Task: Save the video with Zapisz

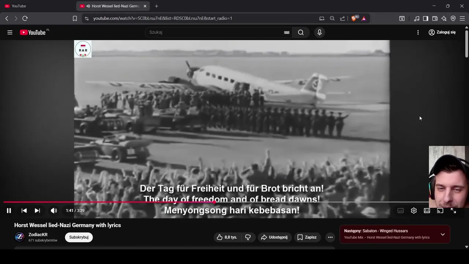Action: [307, 237]
